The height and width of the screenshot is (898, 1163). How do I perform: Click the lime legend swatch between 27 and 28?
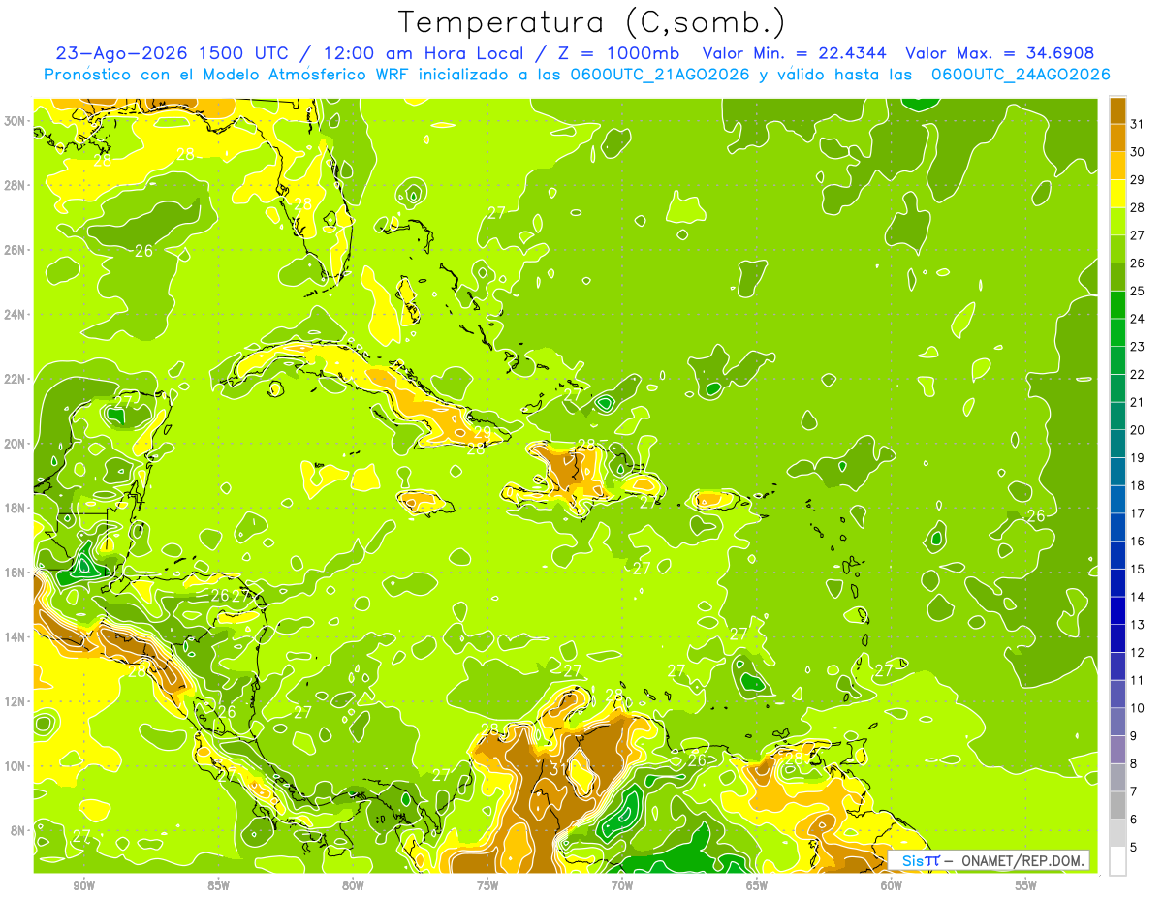click(x=1118, y=221)
